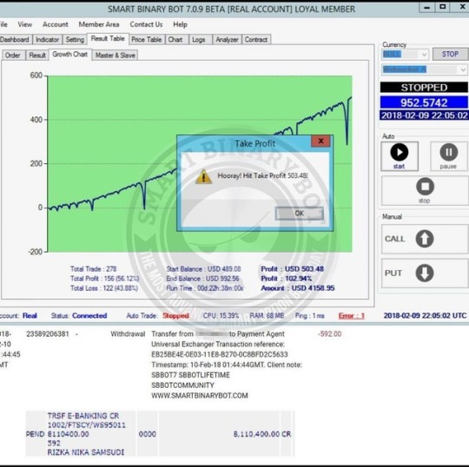The width and height of the screenshot is (469, 467).
Task: Click End Balance : USD 992.56
Action: (x=202, y=279)
